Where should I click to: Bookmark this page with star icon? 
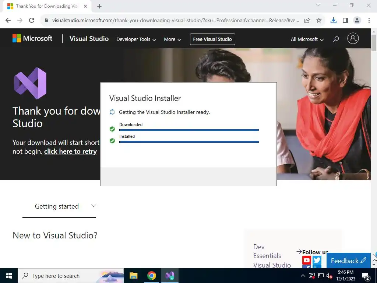[x=319, y=21]
